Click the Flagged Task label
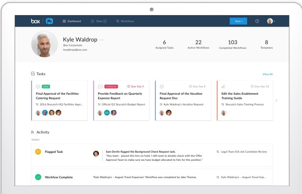The width and height of the screenshot is (302, 194). pyautogui.click(x=54, y=152)
